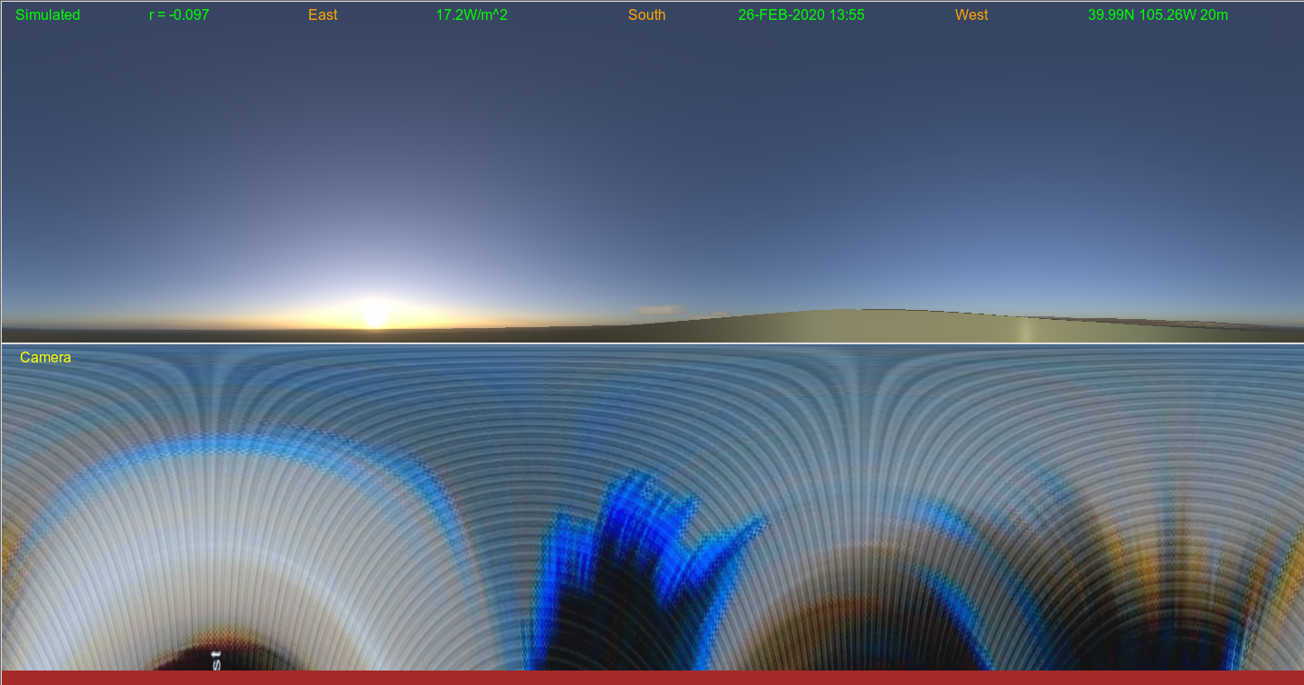Click the r = -0.097 correlation value
The height and width of the screenshot is (685, 1304).
pyautogui.click(x=179, y=15)
